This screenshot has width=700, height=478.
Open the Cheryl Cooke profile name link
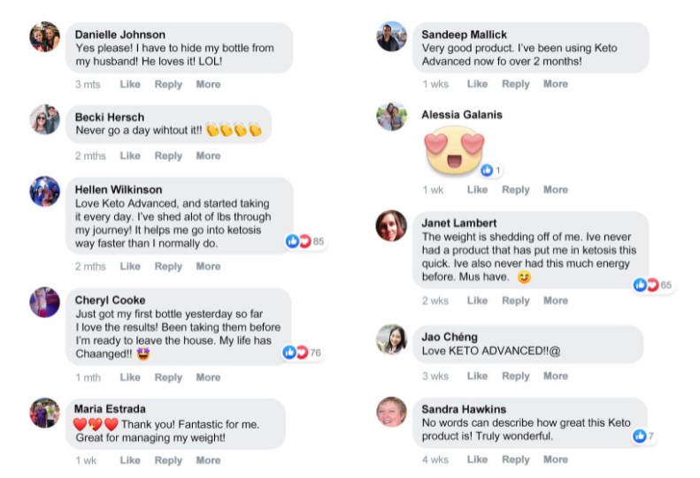(x=111, y=300)
